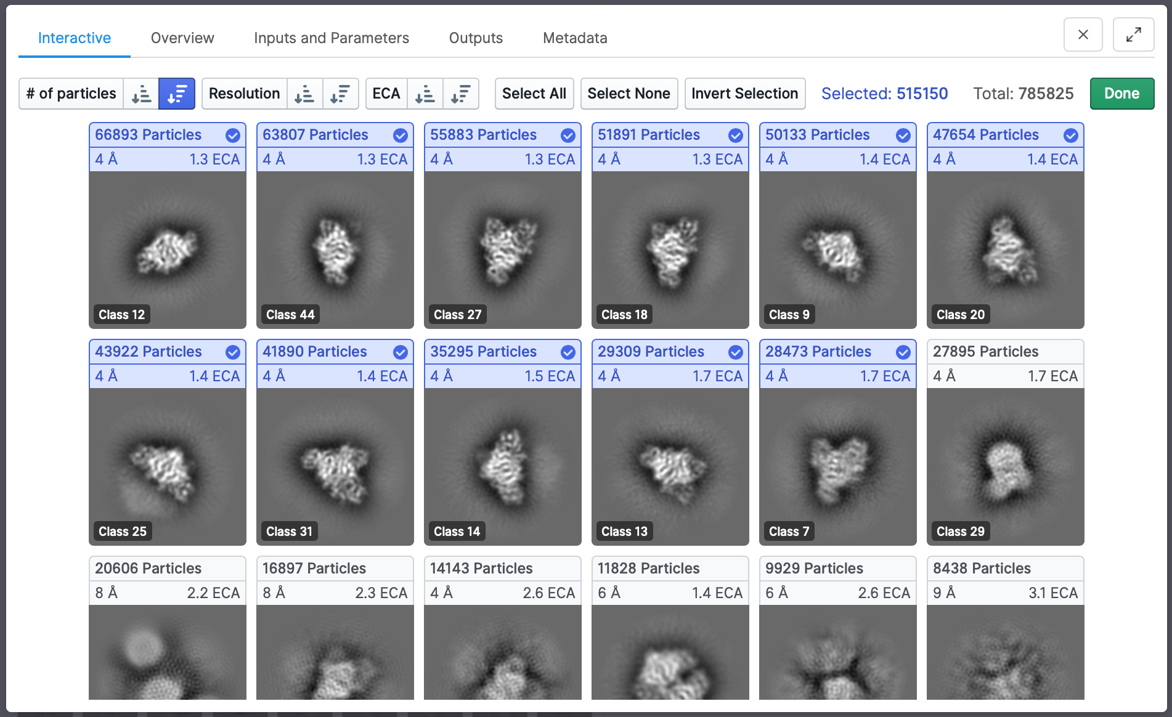Uncheck the 43922 Particles class checkmark

click(233, 352)
